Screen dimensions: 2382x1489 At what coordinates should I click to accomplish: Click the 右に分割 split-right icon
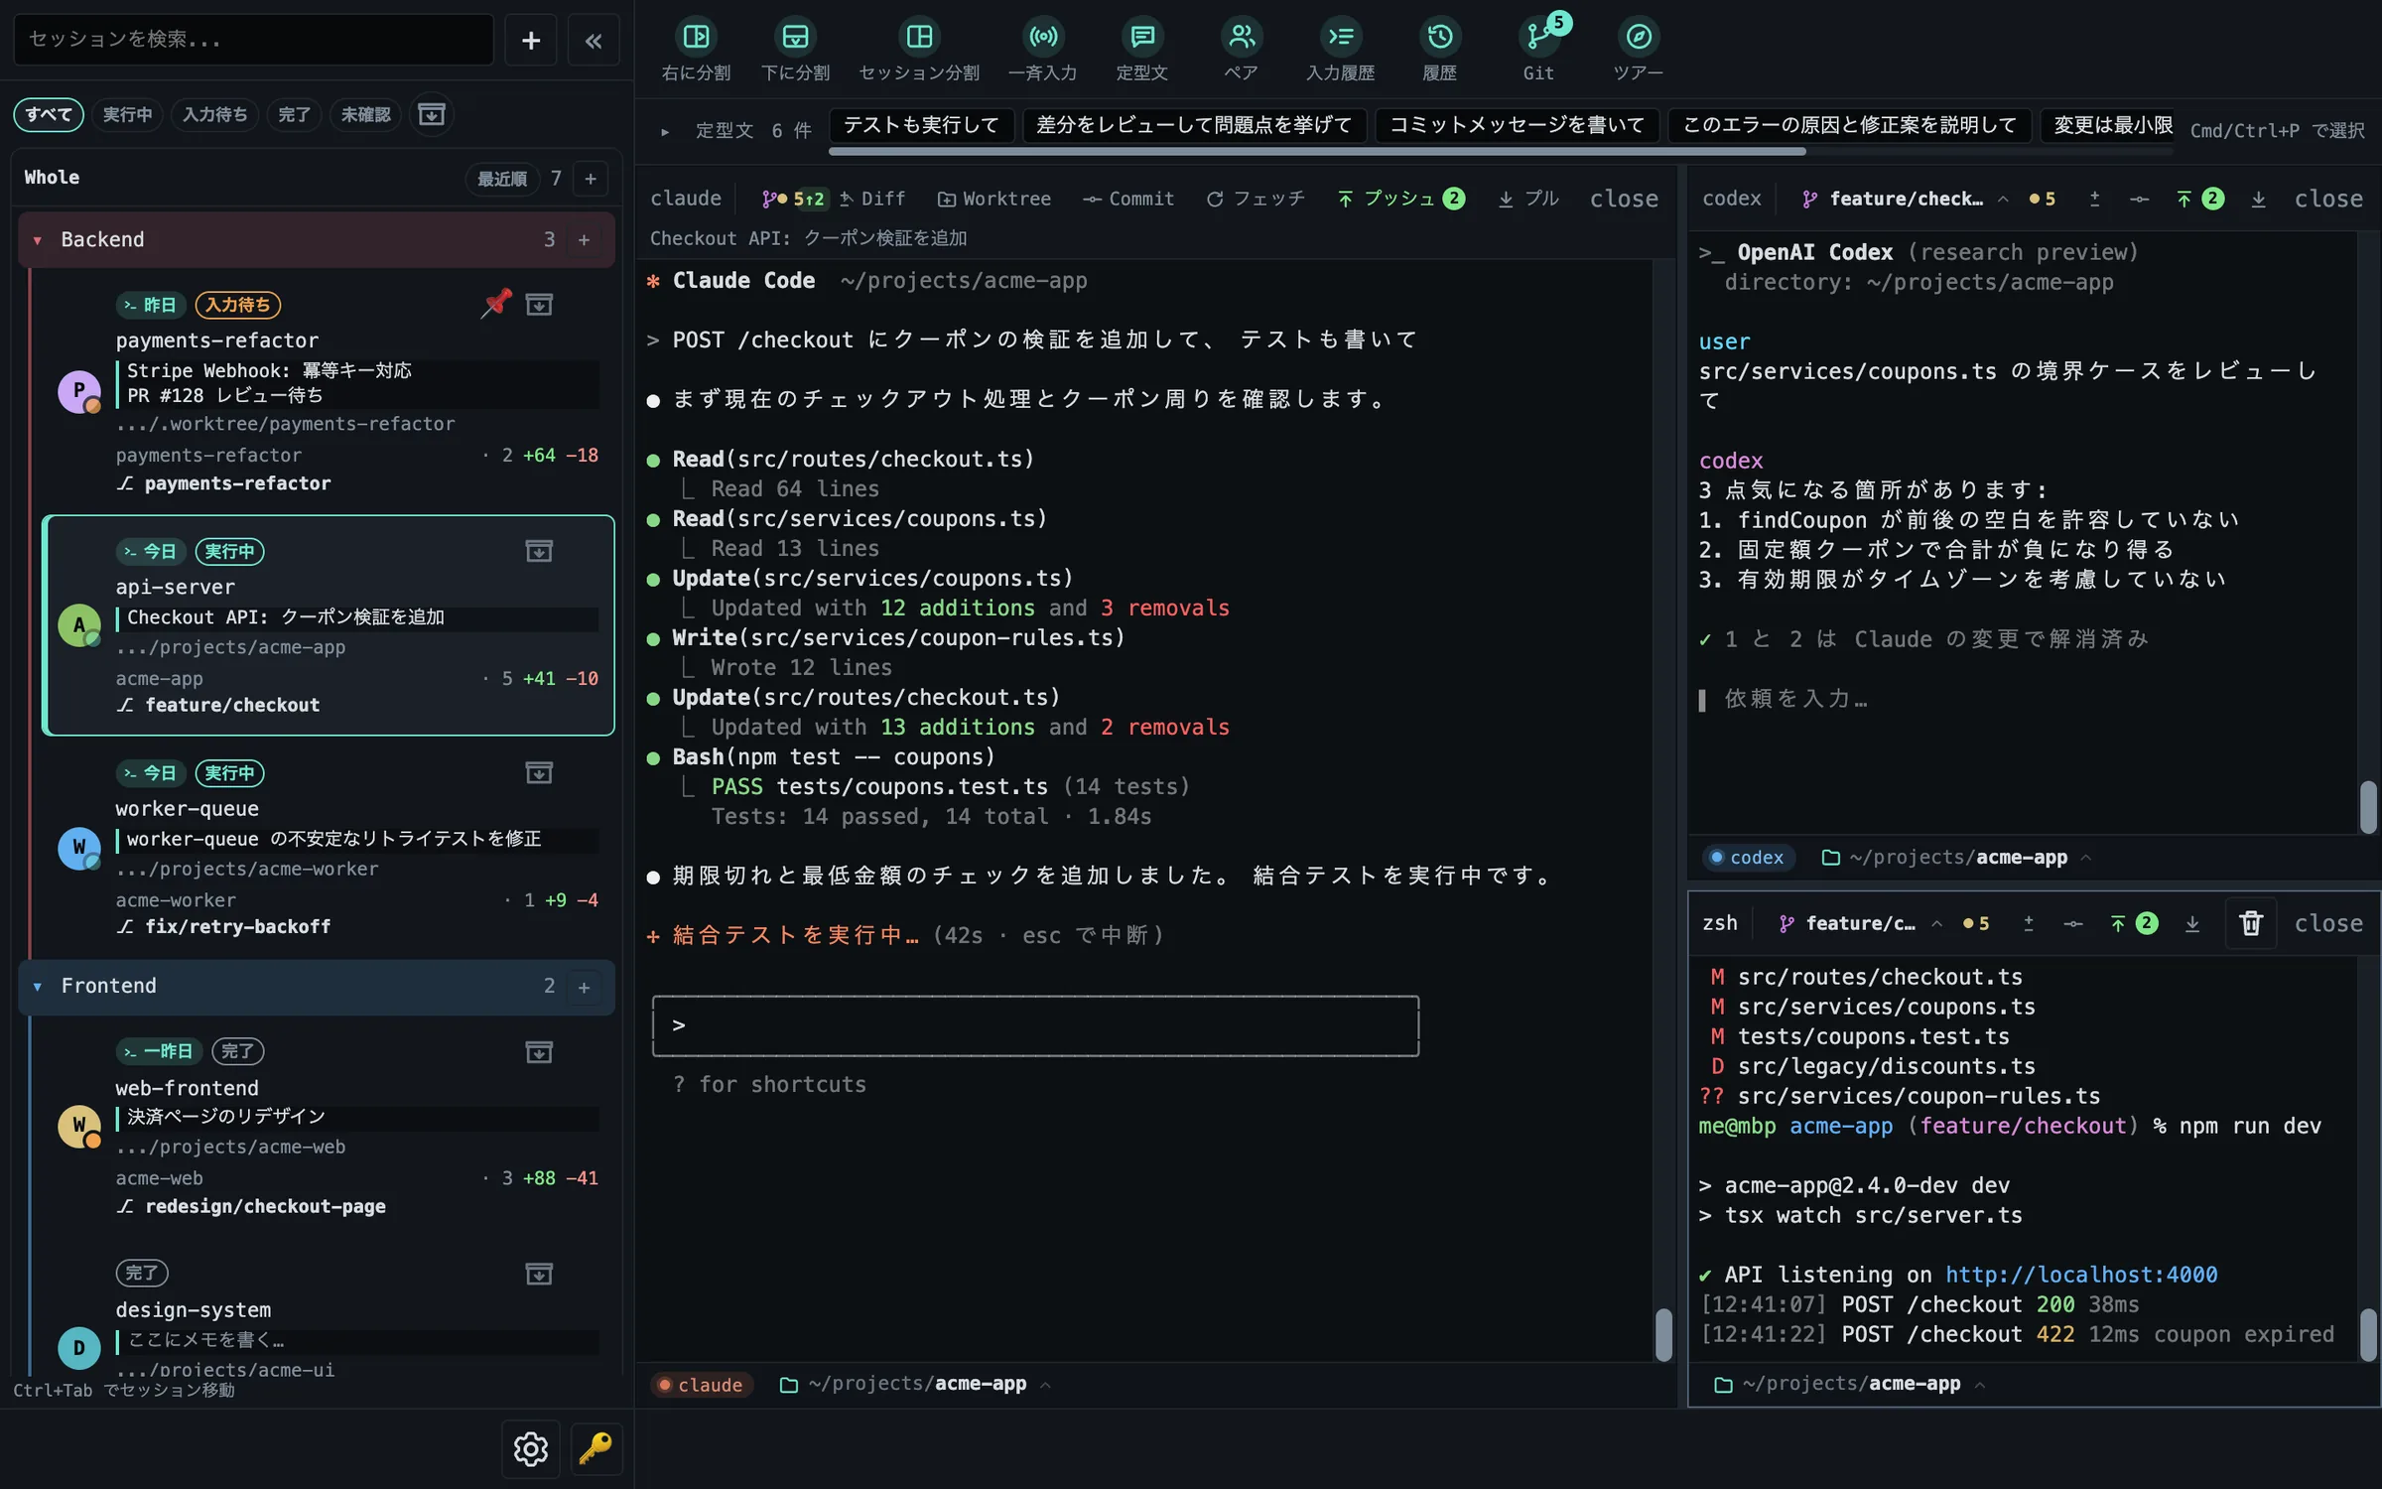696,37
